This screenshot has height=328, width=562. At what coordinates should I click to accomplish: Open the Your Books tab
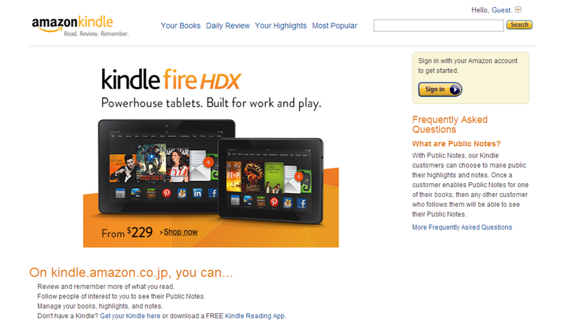click(x=181, y=26)
